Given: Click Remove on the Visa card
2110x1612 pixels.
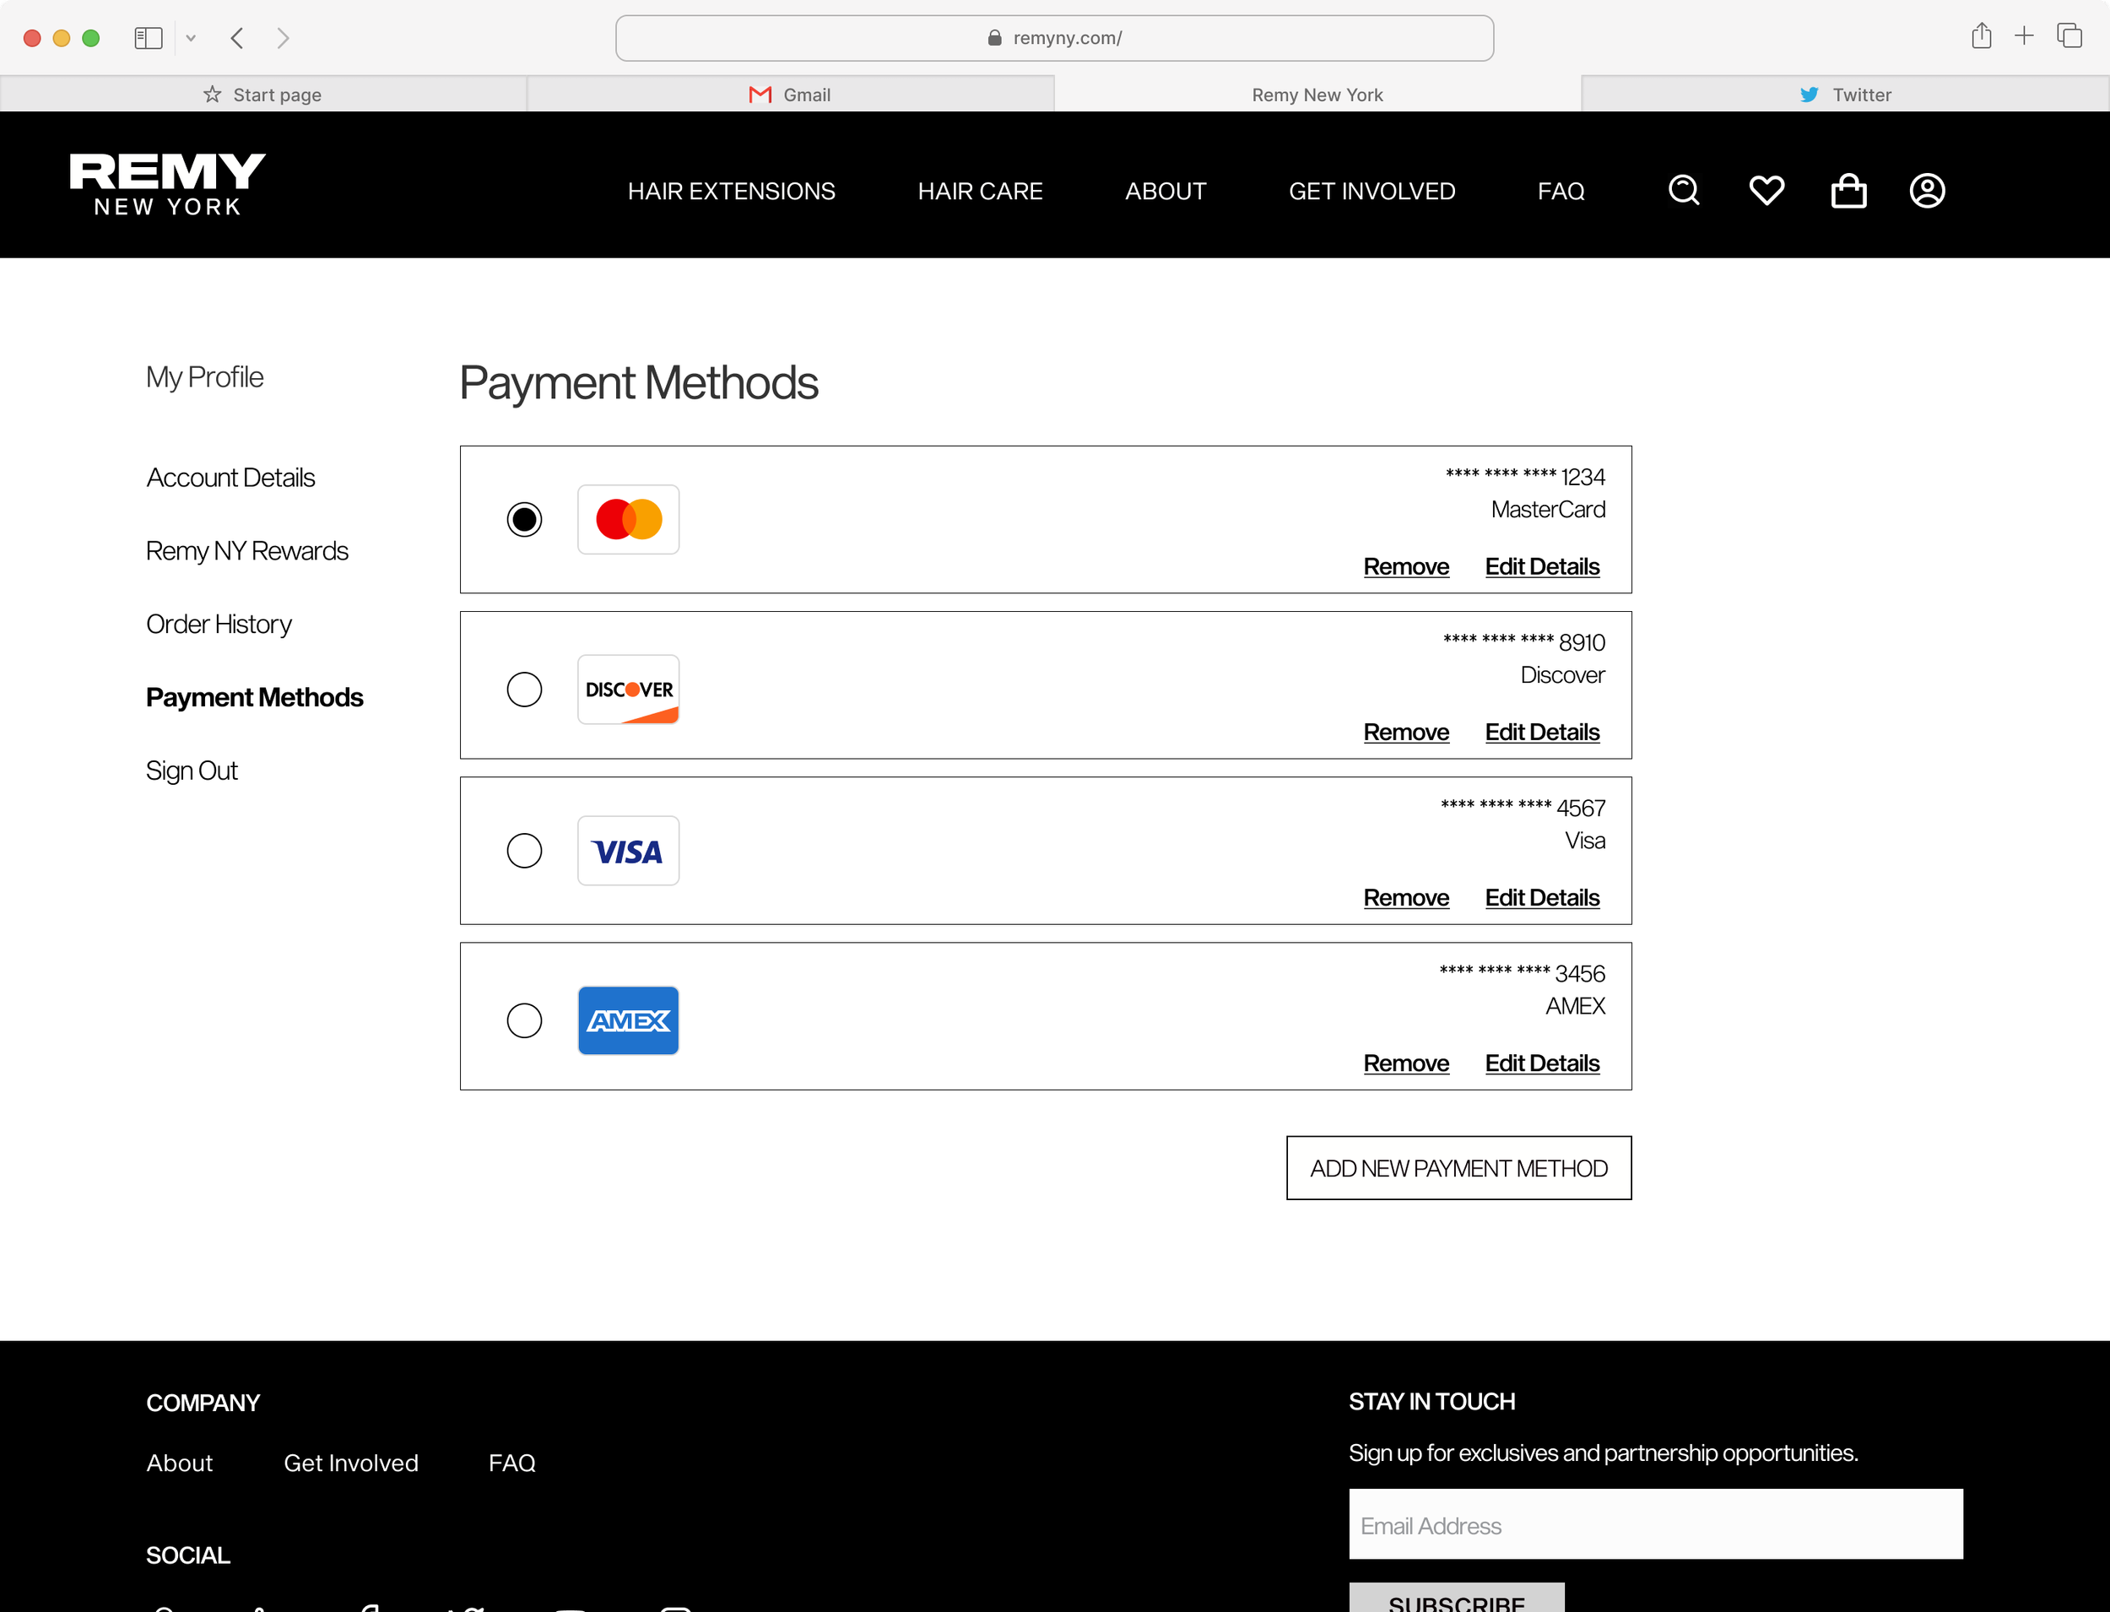Looking at the screenshot, I should tap(1407, 898).
